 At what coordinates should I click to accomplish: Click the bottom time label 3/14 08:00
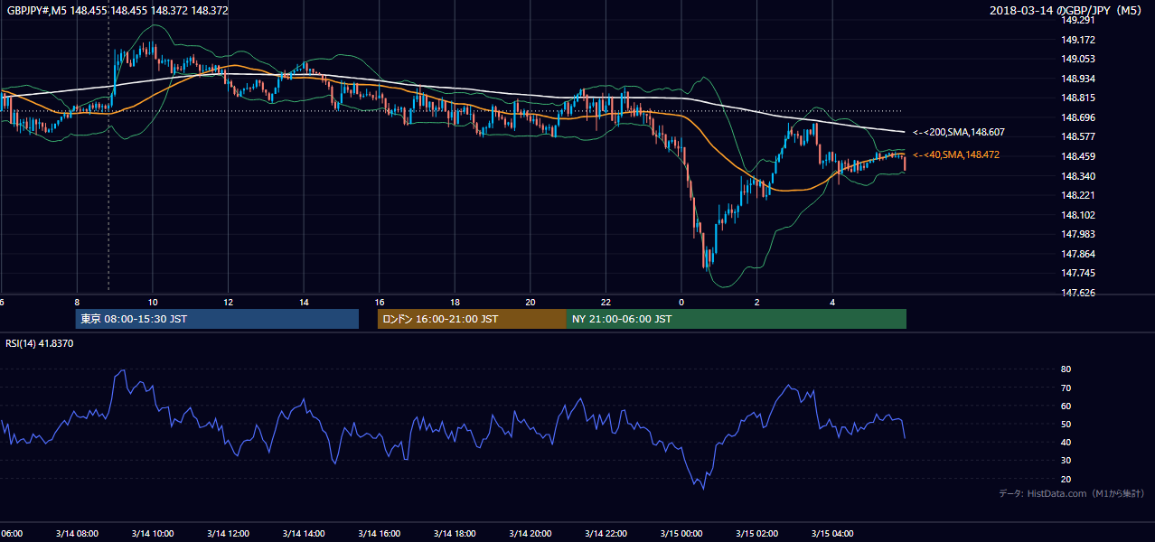77,534
